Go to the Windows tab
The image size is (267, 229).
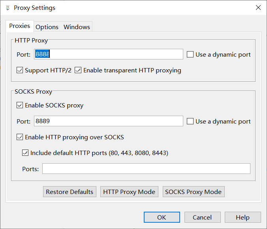[x=77, y=27]
